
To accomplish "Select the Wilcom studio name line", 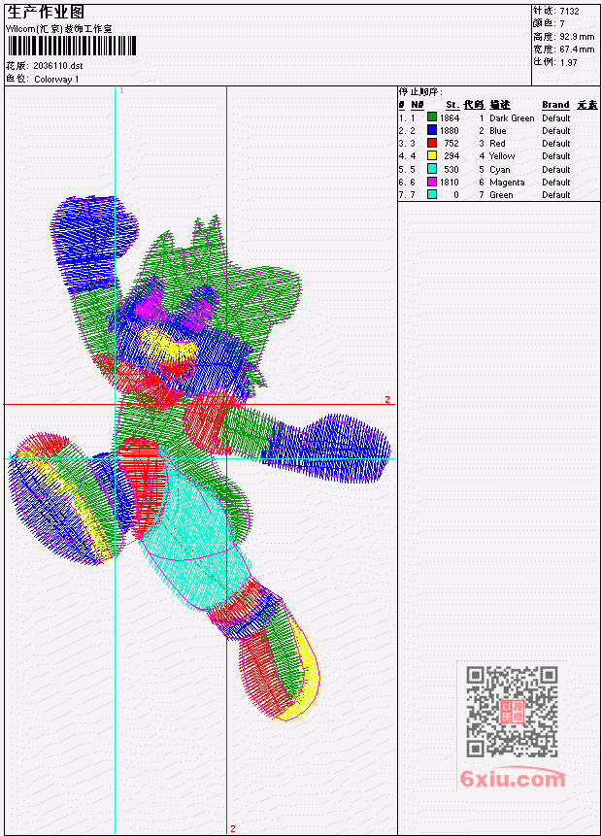I will click(58, 29).
